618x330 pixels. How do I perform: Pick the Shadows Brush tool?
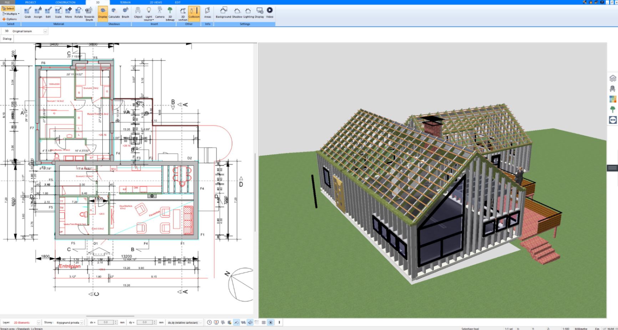pyautogui.click(x=125, y=12)
